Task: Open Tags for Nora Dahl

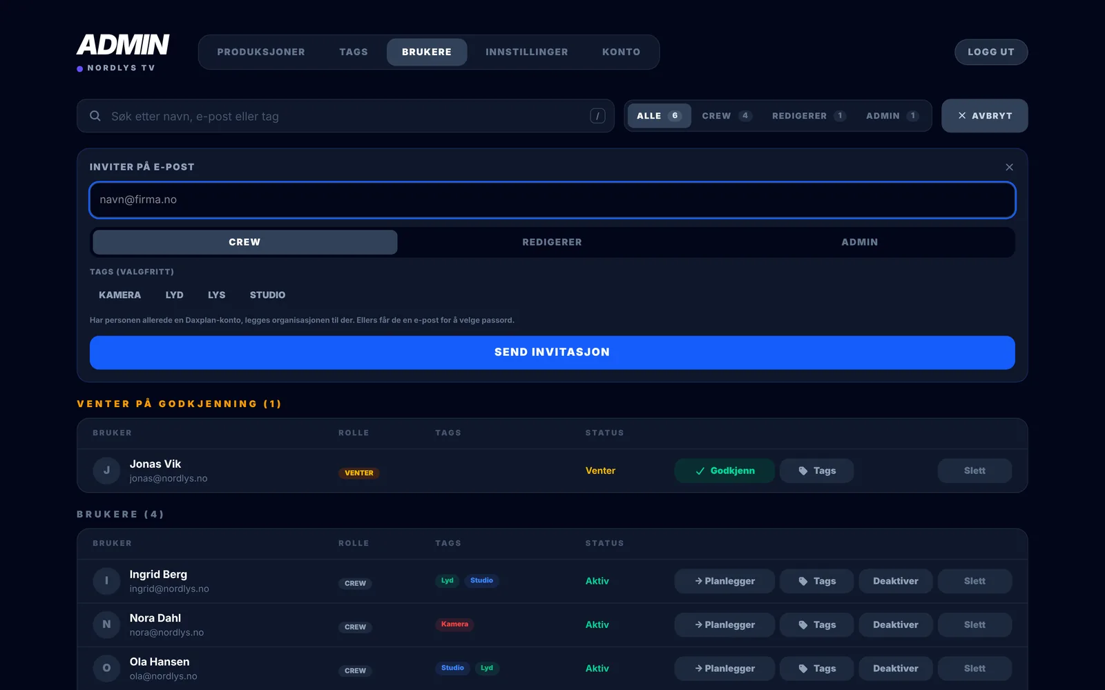Action: [x=817, y=624]
